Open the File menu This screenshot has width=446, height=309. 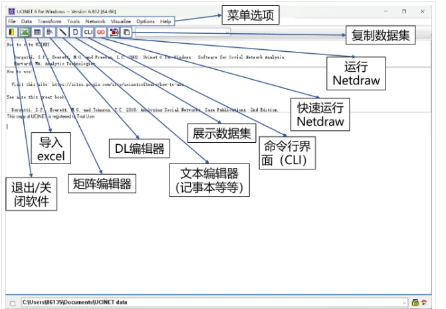[x=12, y=21]
